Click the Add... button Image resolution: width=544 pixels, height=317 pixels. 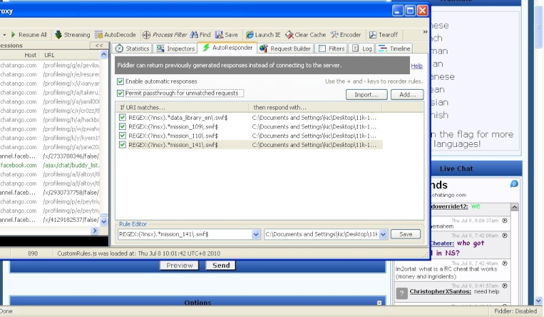[x=407, y=95]
